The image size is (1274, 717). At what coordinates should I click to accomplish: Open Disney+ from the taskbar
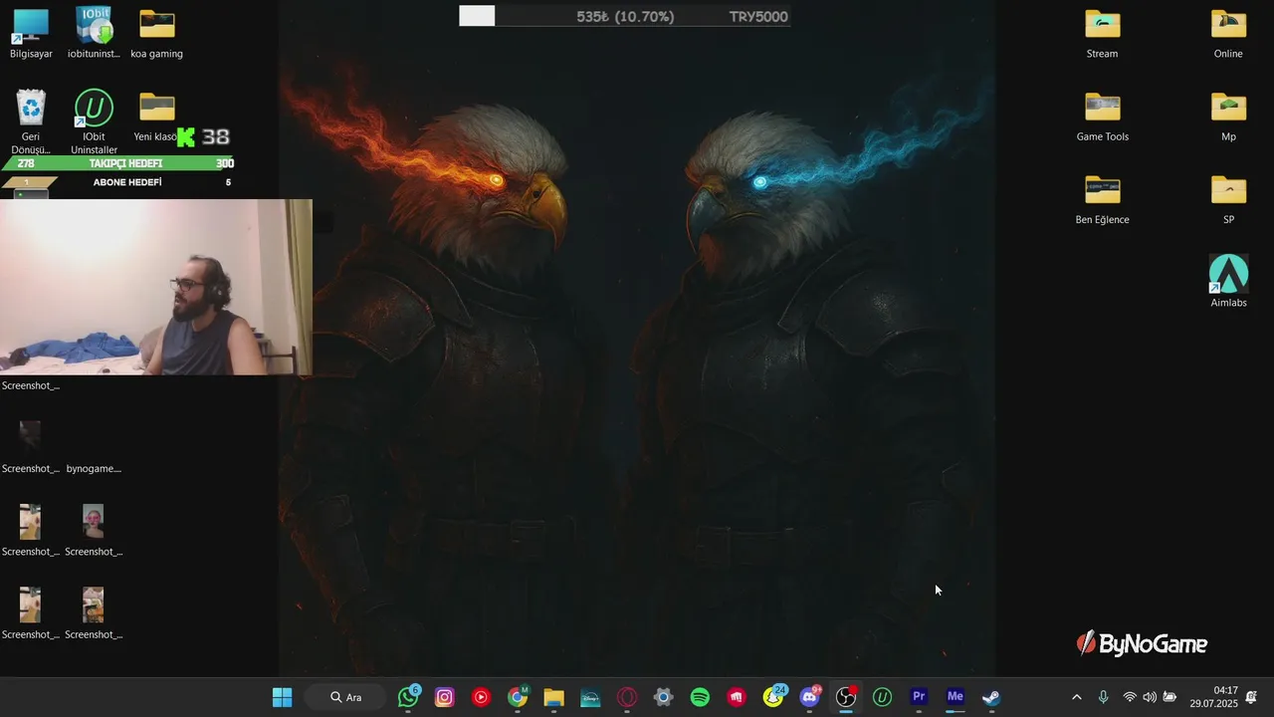pos(590,697)
